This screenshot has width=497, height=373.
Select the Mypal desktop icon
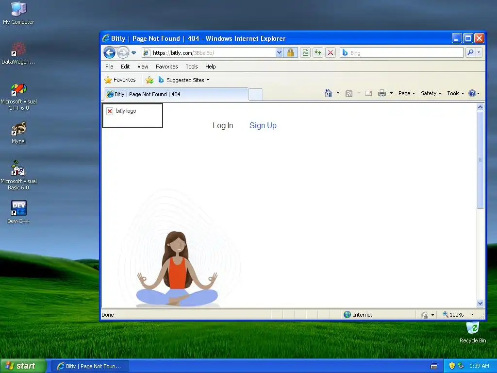[x=19, y=133]
